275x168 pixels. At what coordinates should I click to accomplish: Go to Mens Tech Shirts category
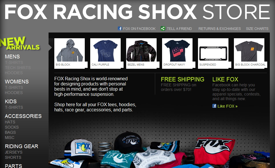pyautogui.click(x=18, y=68)
